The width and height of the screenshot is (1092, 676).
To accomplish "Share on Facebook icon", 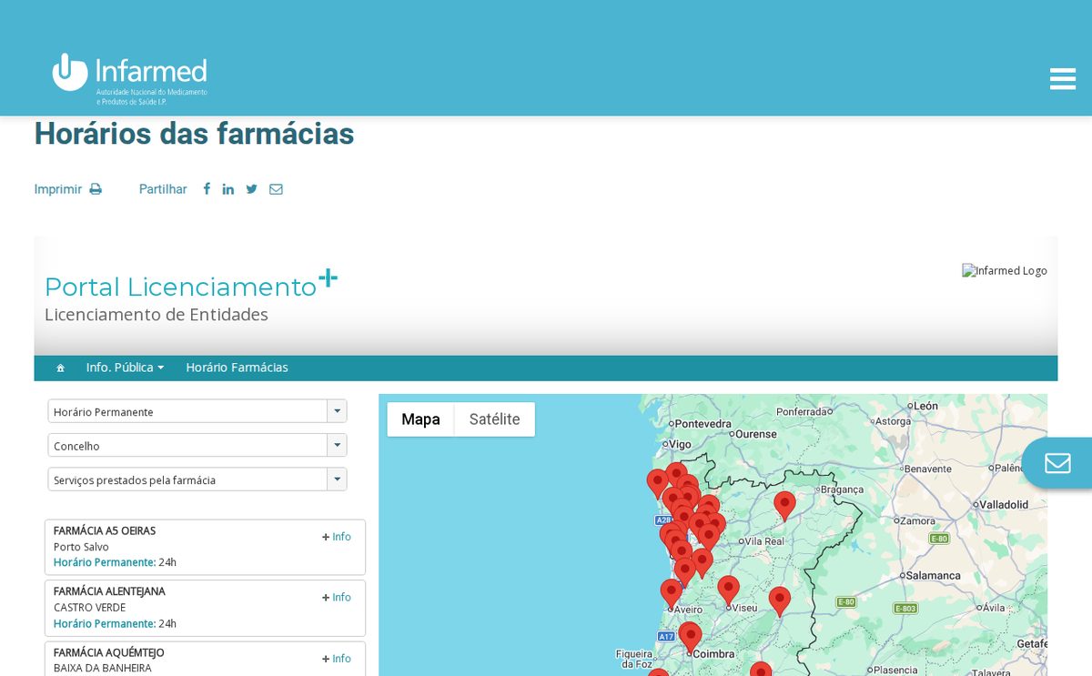I will pos(207,189).
